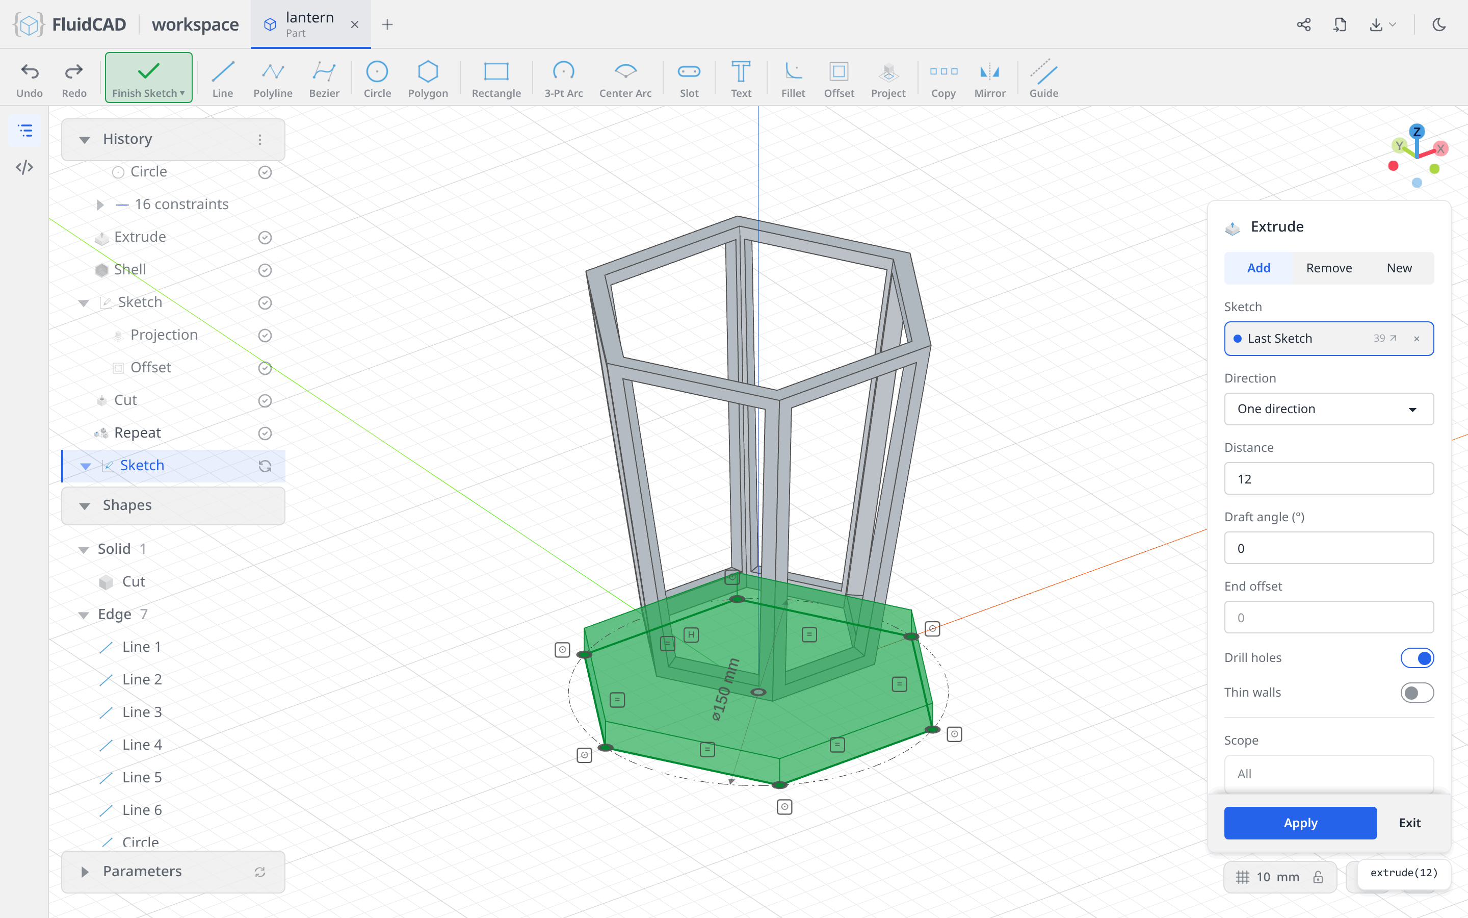Close the lantern tab

point(354,24)
